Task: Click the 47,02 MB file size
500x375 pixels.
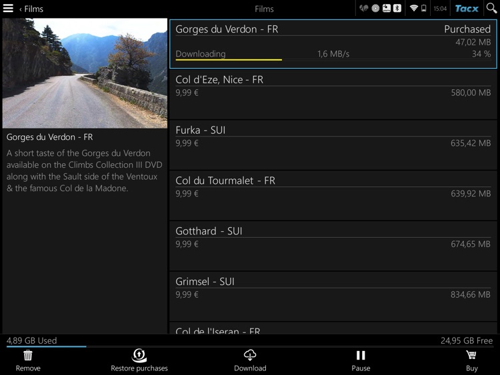Action: [x=473, y=42]
